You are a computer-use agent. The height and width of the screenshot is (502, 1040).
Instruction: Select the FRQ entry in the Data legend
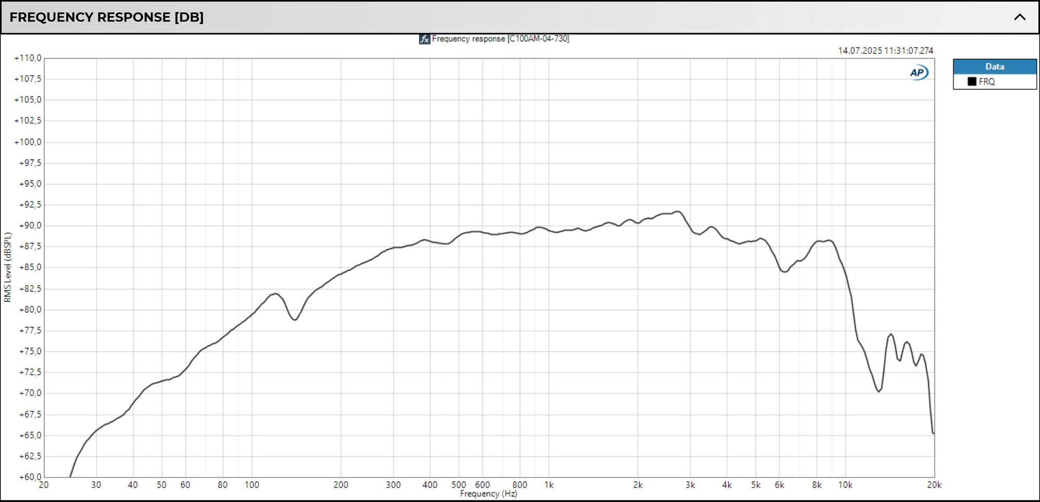pos(985,82)
